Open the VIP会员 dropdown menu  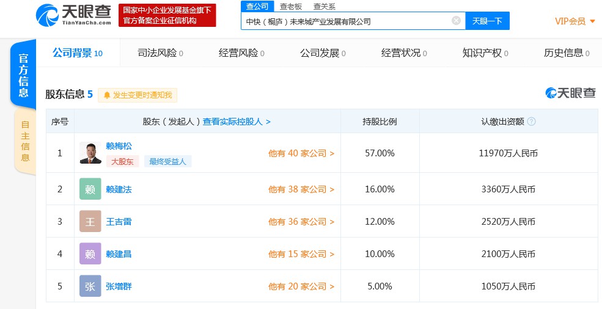point(574,21)
